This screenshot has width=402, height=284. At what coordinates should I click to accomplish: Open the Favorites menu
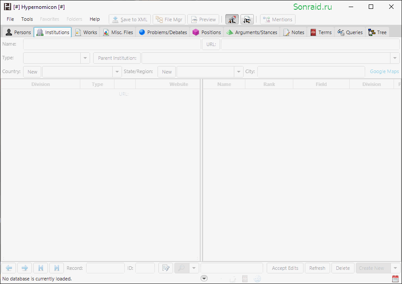coord(50,19)
